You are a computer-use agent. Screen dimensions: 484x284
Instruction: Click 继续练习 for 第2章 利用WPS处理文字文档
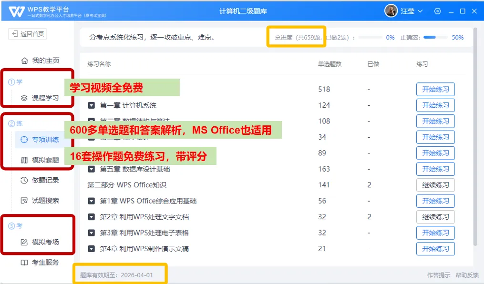(435, 217)
